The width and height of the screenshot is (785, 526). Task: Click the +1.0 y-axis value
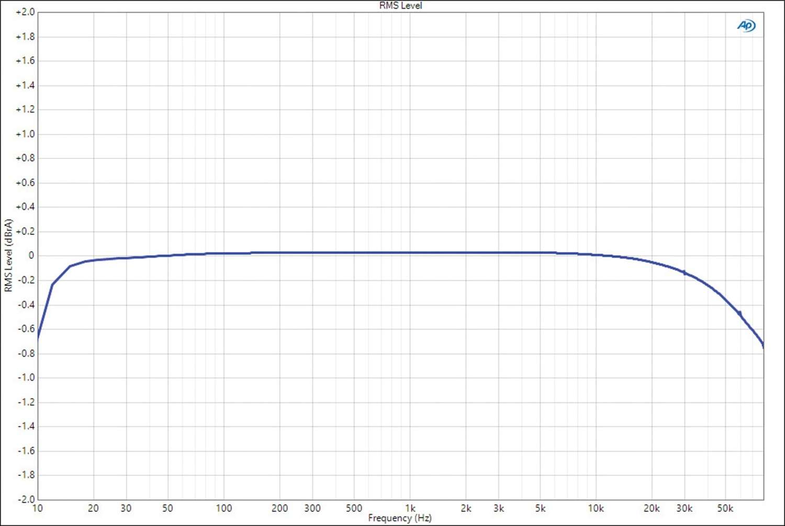(25, 134)
